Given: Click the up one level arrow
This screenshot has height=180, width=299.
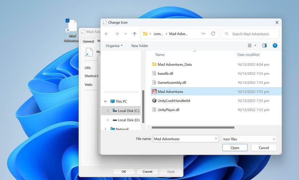Looking at the screenshot, I should pos(134,34).
